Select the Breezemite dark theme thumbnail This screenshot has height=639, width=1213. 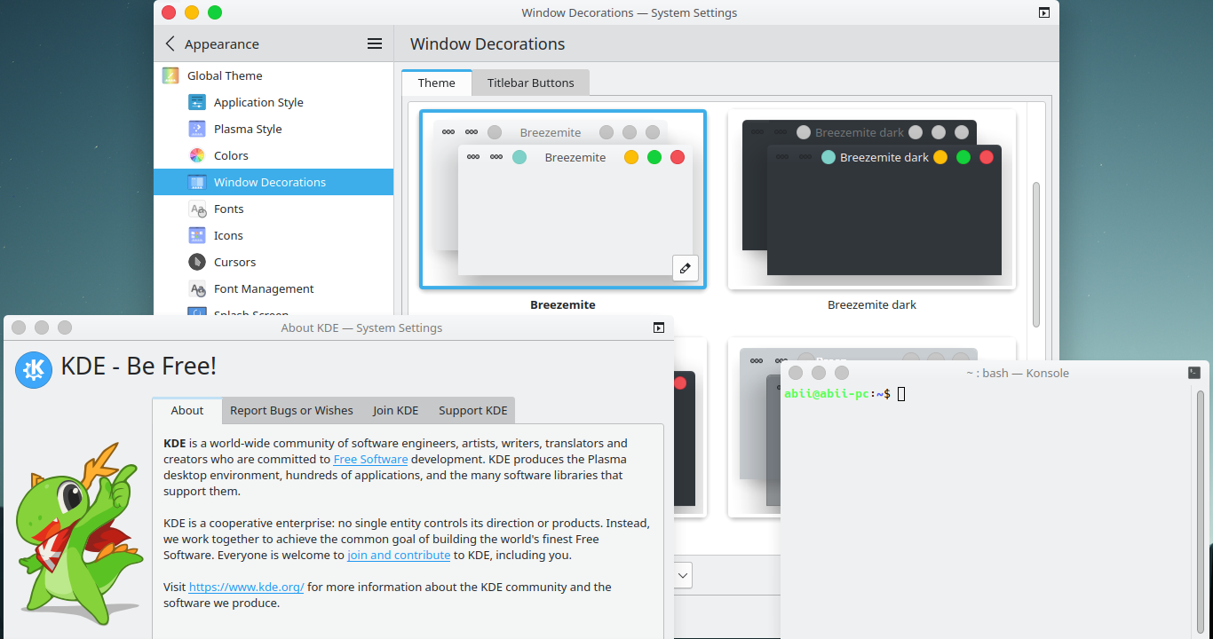coord(872,199)
